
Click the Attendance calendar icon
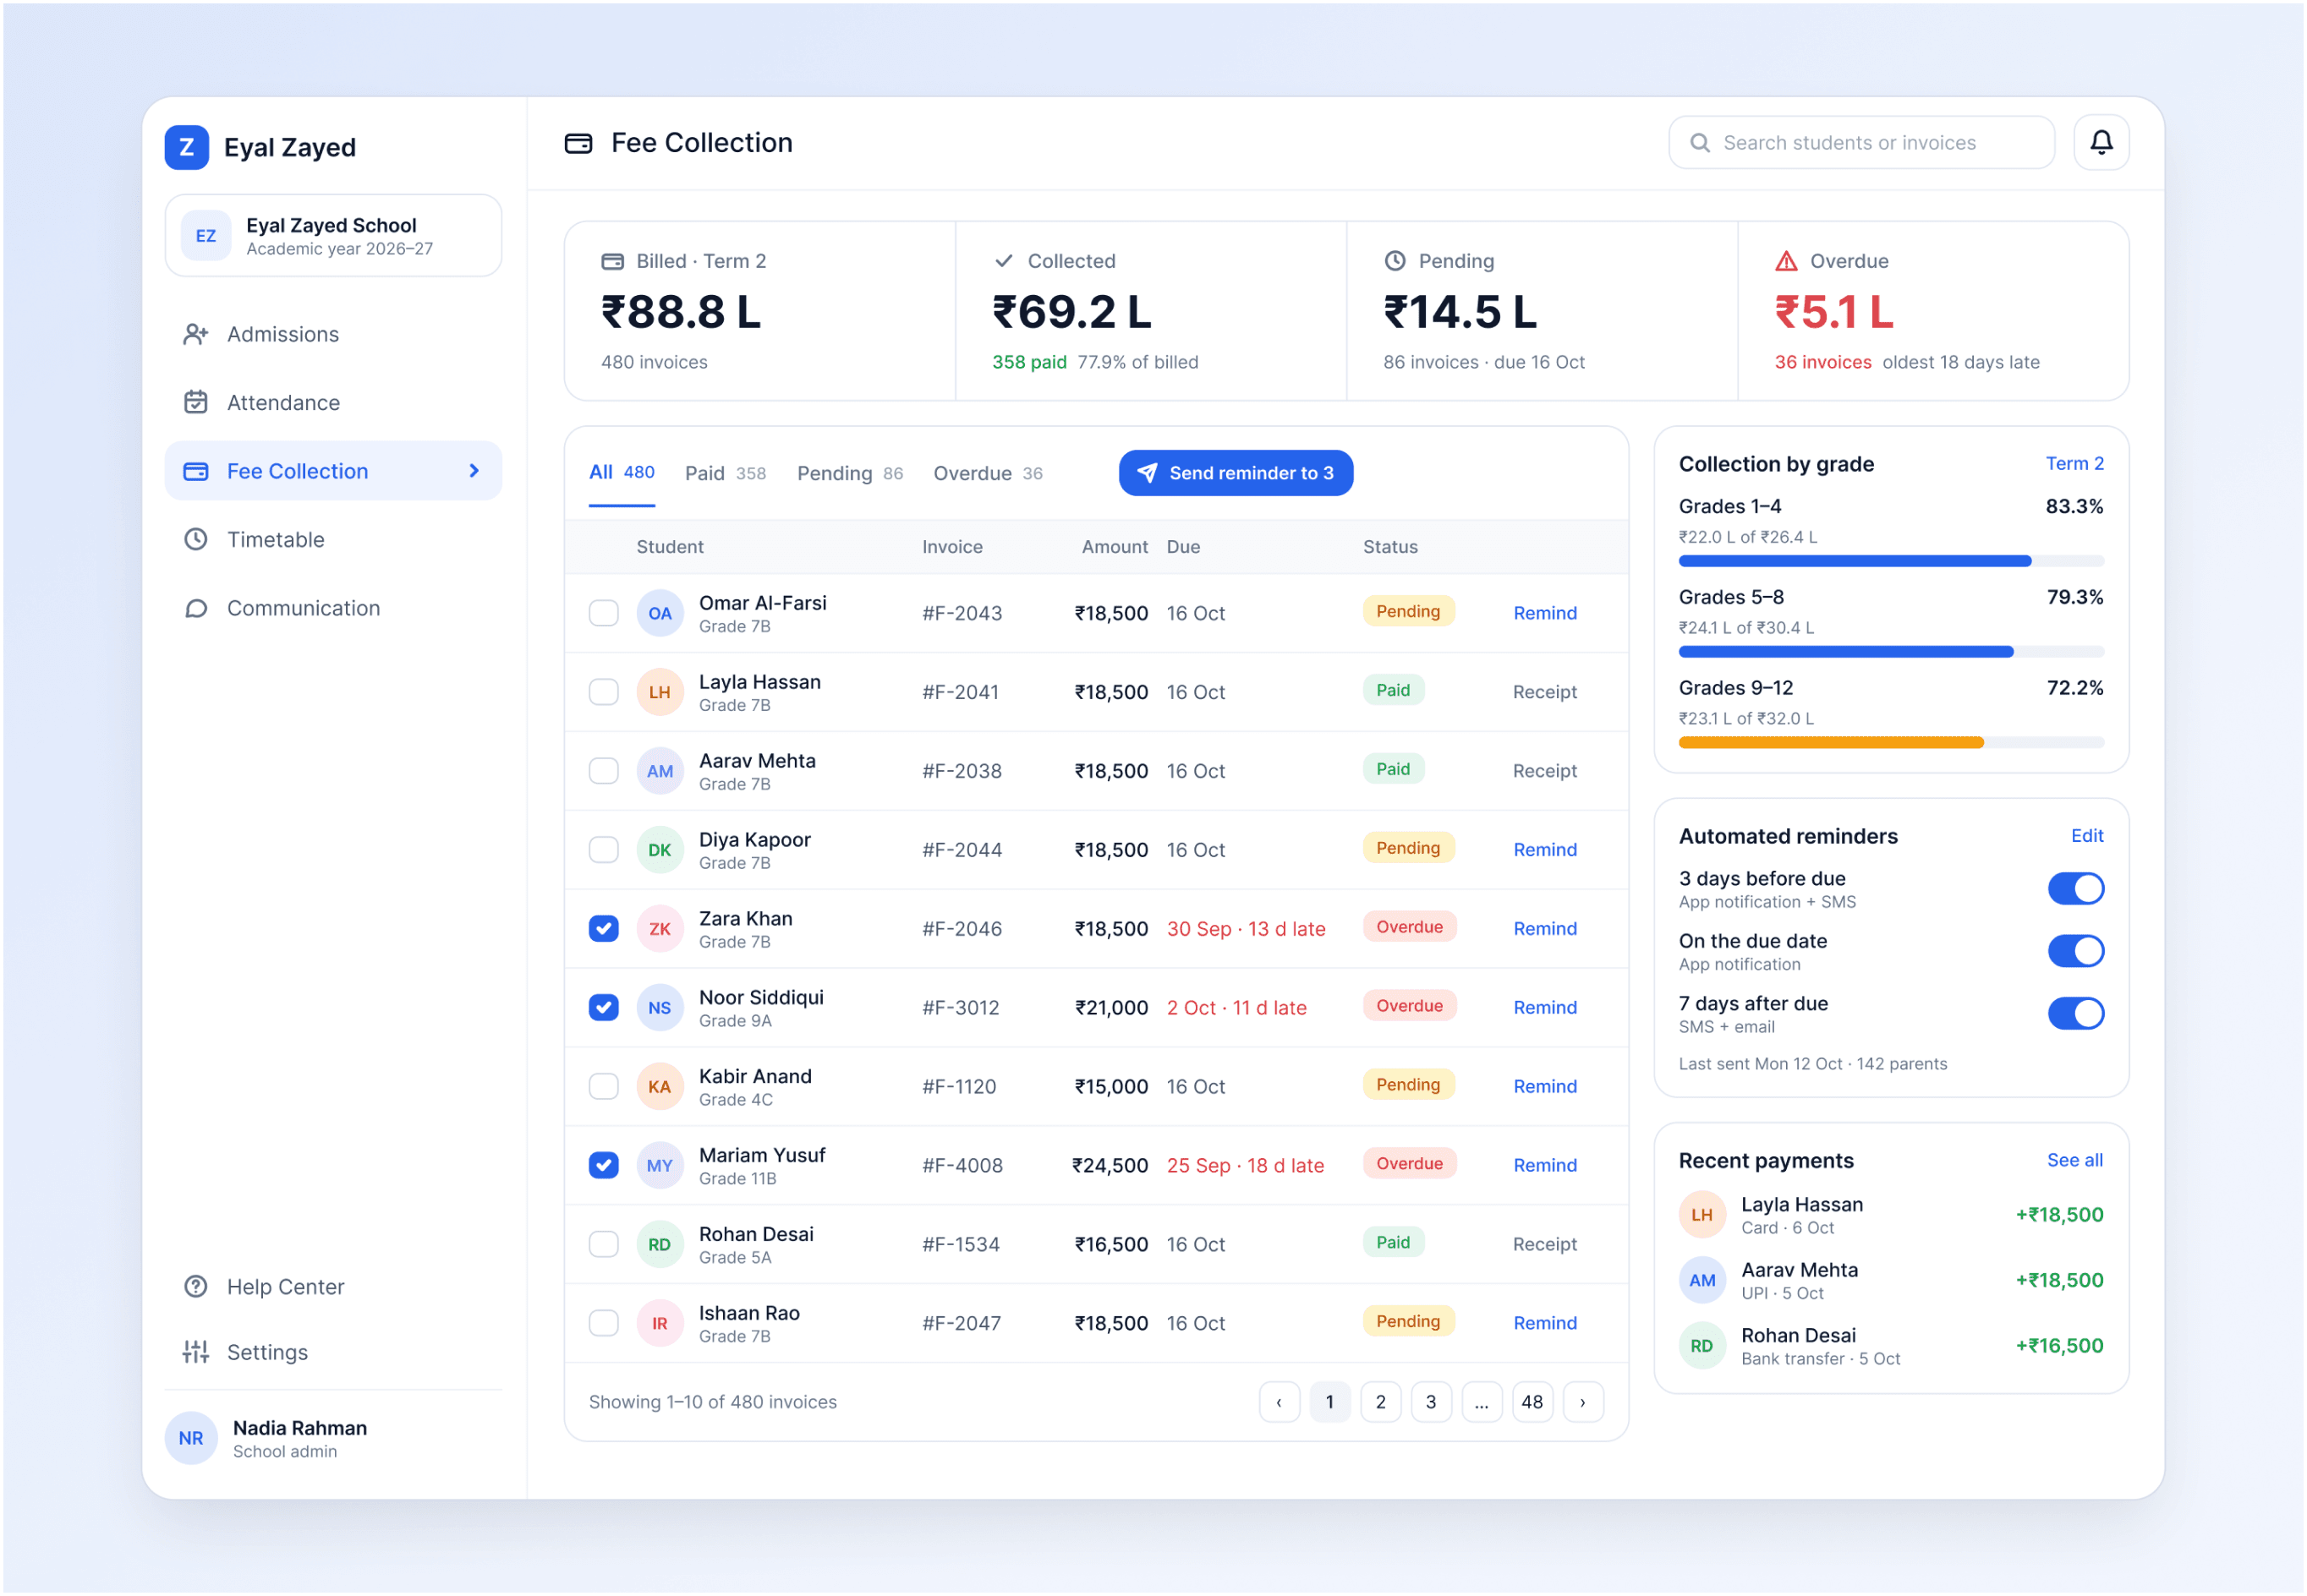click(x=195, y=402)
